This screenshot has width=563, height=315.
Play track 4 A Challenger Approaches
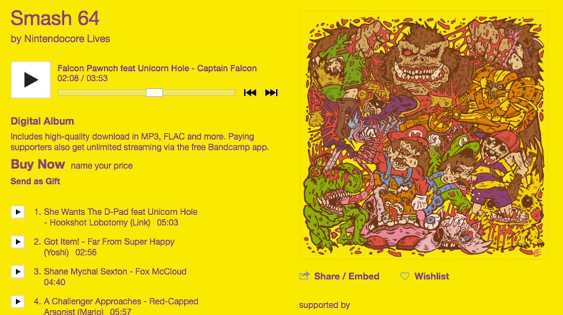coord(18,302)
